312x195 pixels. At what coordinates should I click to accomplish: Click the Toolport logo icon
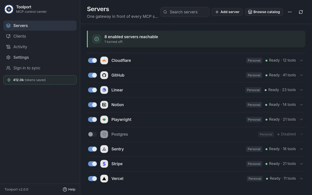point(9,9)
